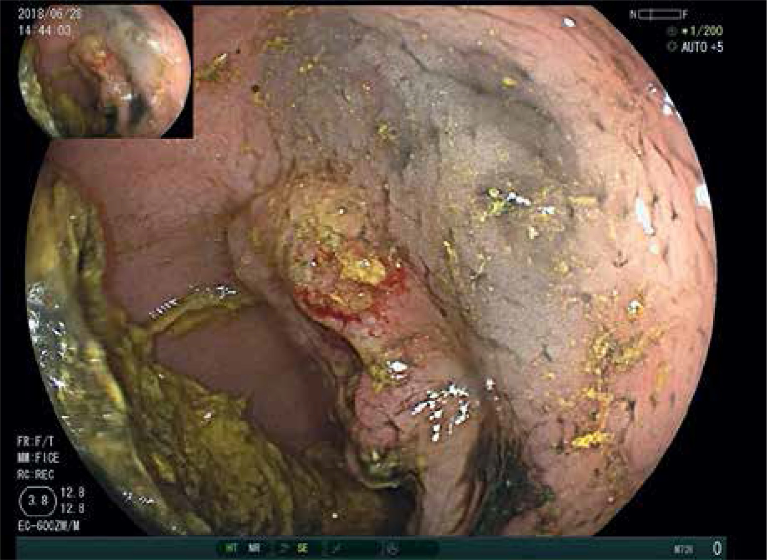Click the FR:F/T freeze mode label
767x560 pixels.
(35, 442)
